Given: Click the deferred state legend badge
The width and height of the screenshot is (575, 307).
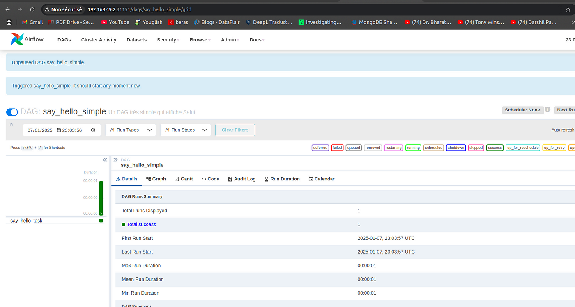Looking at the screenshot, I should [320, 148].
